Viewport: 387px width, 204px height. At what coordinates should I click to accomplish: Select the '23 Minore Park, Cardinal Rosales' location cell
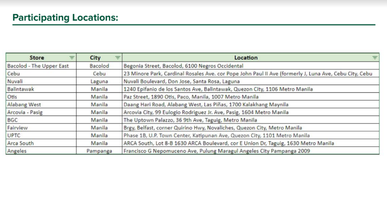[x=251, y=73]
